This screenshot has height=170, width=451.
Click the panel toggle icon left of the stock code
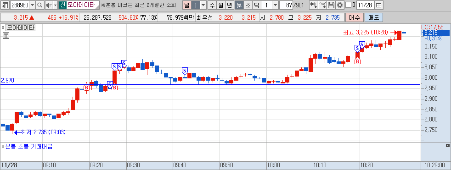coord(5,5)
